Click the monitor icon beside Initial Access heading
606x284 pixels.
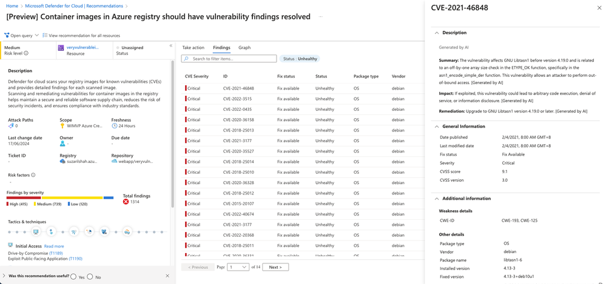click(11, 246)
